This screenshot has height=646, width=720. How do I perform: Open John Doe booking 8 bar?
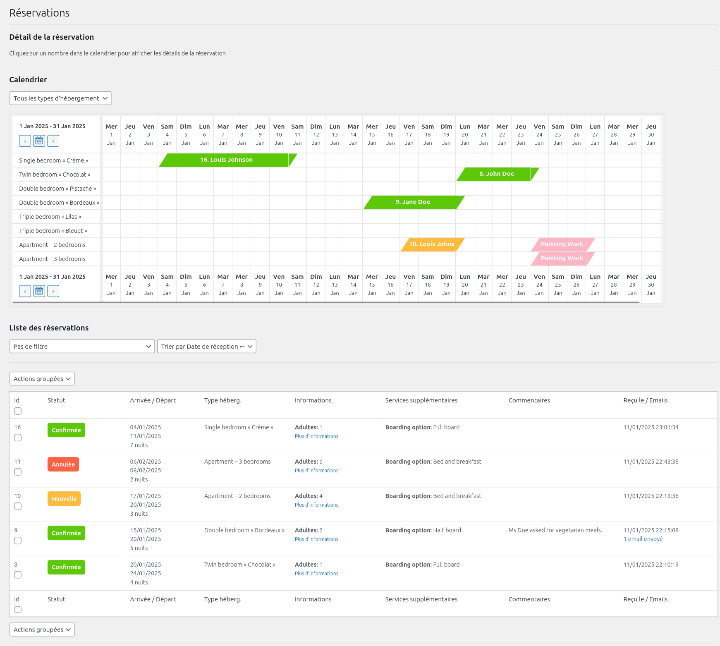[x=497, y=174]
